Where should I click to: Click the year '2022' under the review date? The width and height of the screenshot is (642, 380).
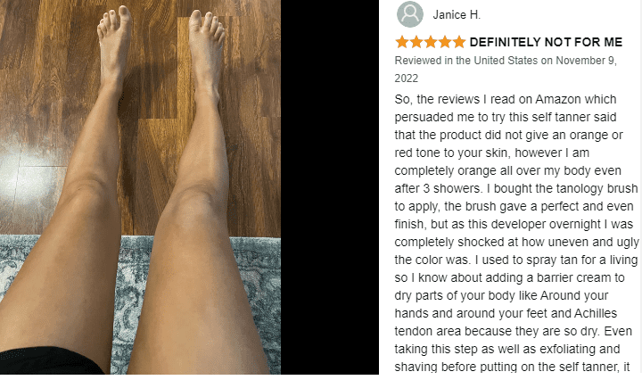click(x=407, y=78)
